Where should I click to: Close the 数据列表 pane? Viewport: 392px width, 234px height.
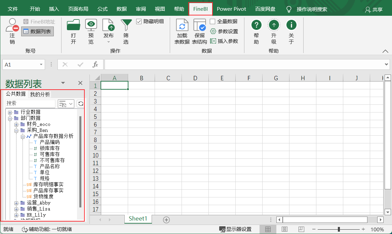pyautogui.click(x=80, y=83)
